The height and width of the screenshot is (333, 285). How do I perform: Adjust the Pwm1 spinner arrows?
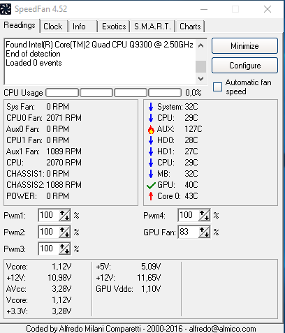click(x=64, y=215)
